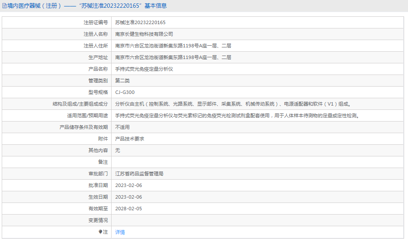Click the 有效期至 label
The image size is (408, 240).
tap(98, 209)
